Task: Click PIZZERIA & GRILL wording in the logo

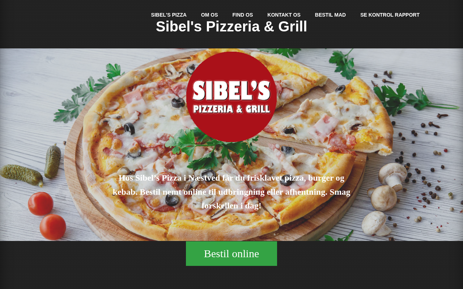Action: pyautogui.click(x=231, y=109)
